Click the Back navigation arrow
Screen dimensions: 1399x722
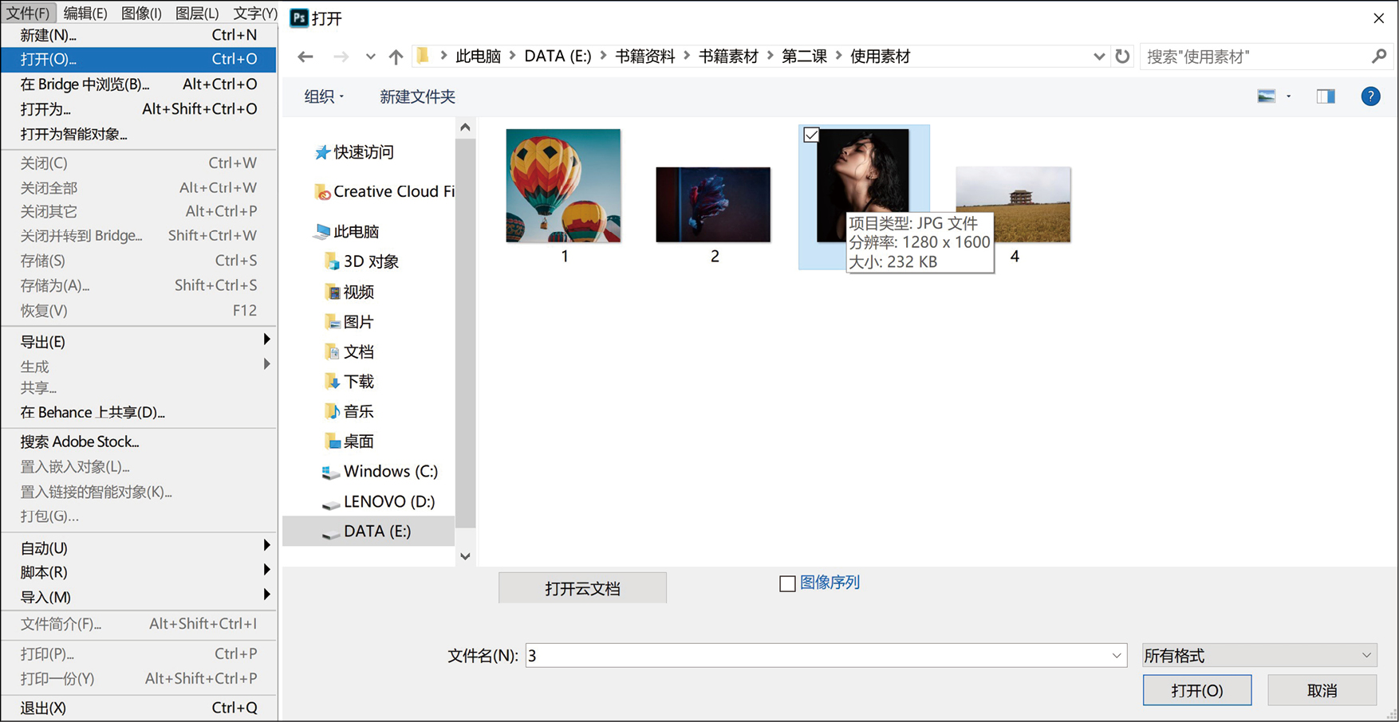pos(305,57)
